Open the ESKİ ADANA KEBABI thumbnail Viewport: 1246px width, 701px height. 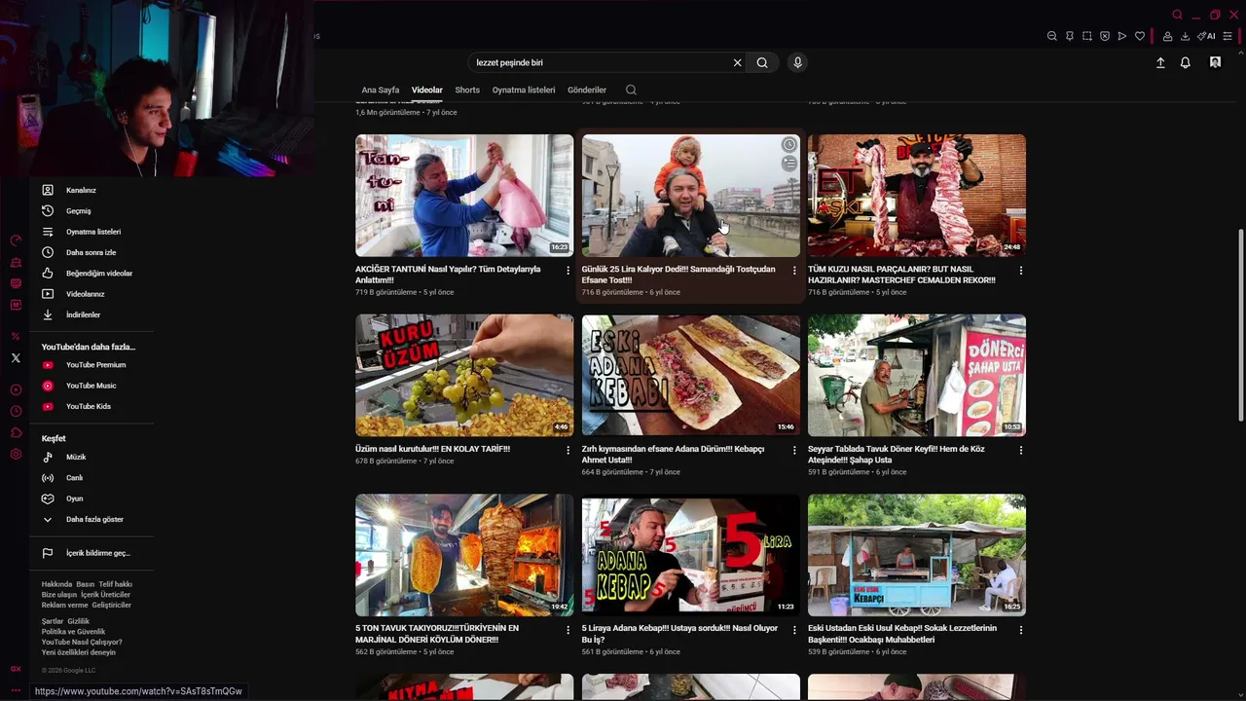click(x=691, y=375)
